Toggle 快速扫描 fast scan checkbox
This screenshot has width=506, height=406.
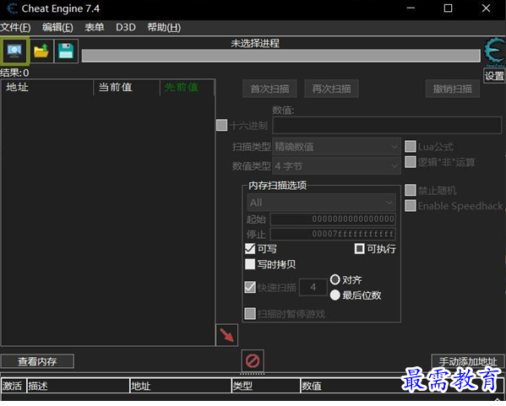coord(250,287)
